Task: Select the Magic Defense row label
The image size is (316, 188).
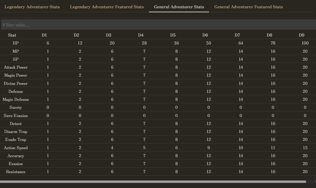Action: [16, 100]
